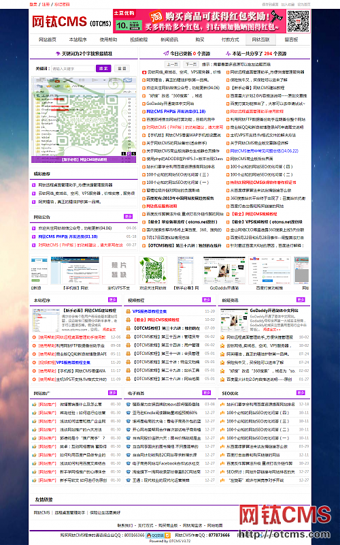
Task: Open the 留言板 navigation tab
Action: click(x=291, y=40)
